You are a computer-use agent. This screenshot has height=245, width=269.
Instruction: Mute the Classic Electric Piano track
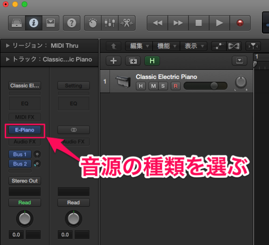point(153,86)
